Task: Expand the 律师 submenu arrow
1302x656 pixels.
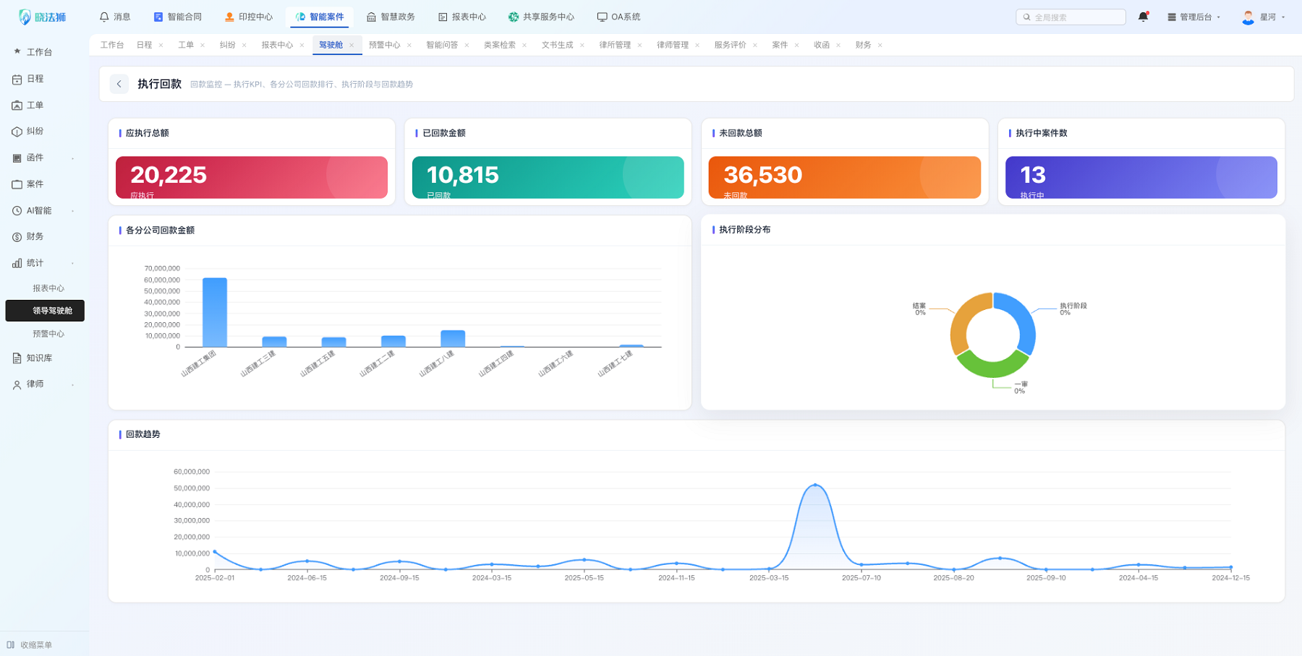Action: (73, 384)
